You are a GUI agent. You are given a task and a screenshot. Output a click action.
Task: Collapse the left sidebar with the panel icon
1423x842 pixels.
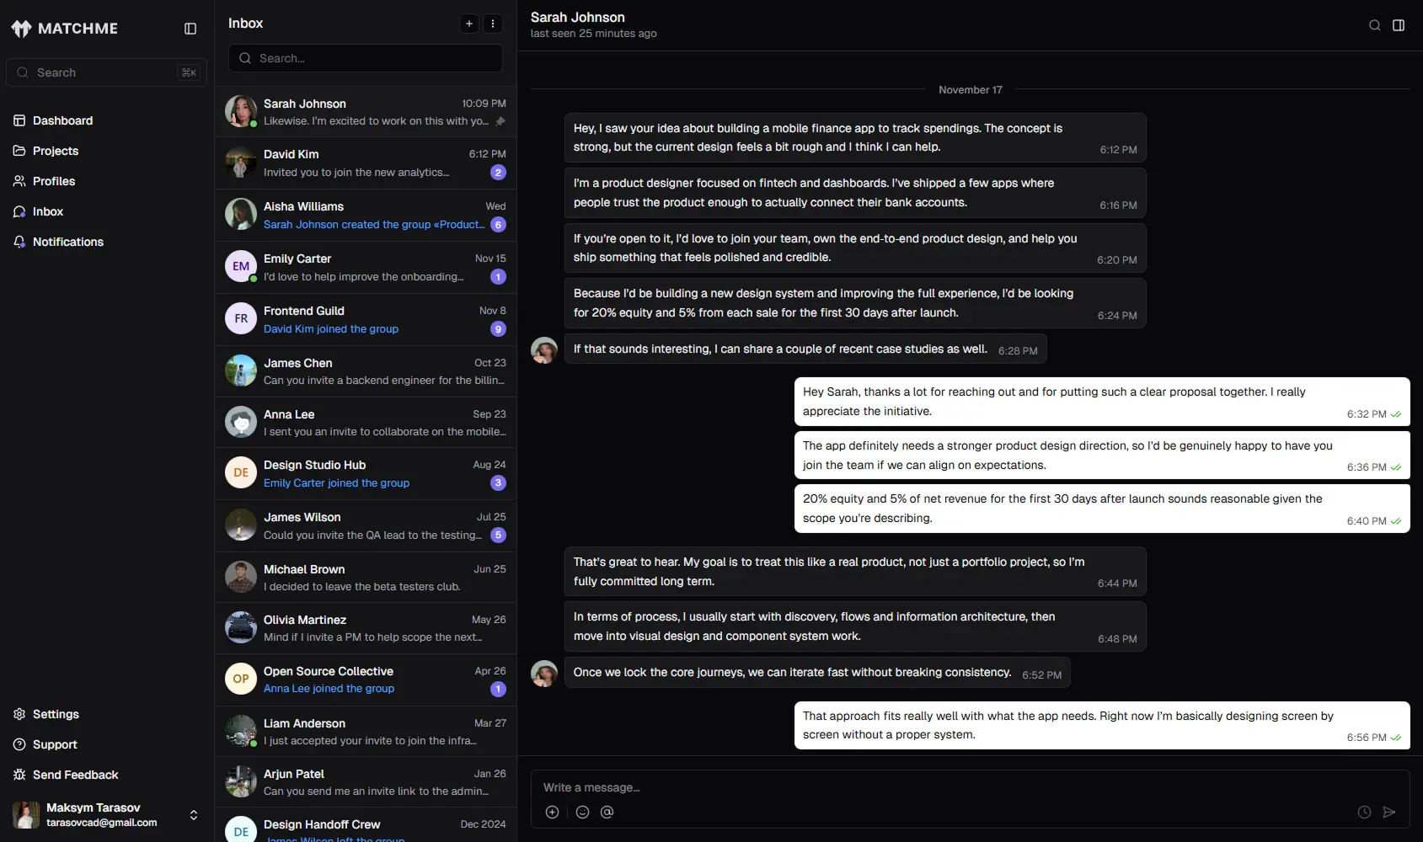[190, 28]
